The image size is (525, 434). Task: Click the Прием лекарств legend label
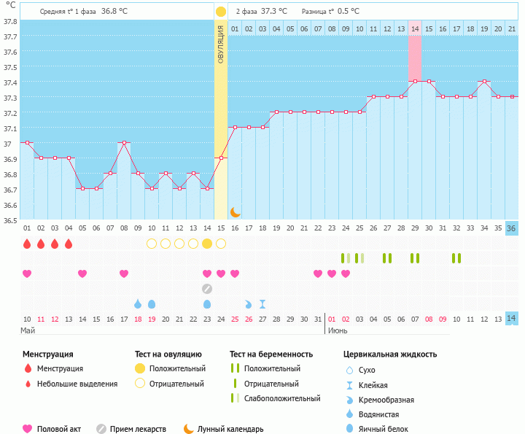point(138,429)
